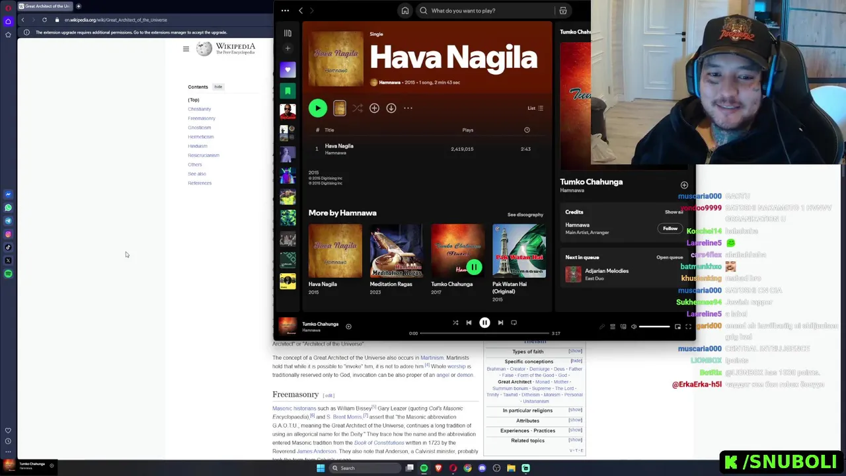
Task: Click the album preview thumbnail icon
Action: pos(339,108)
